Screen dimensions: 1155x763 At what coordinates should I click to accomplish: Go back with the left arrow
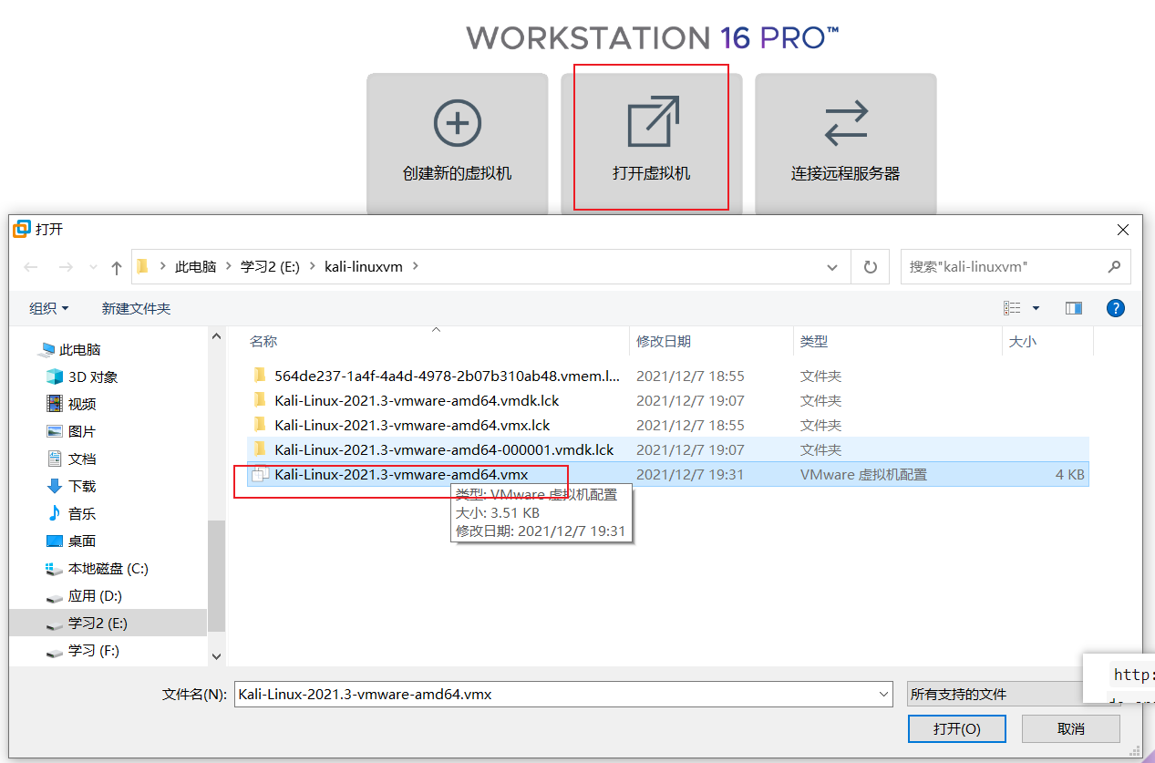coord(31,267)
